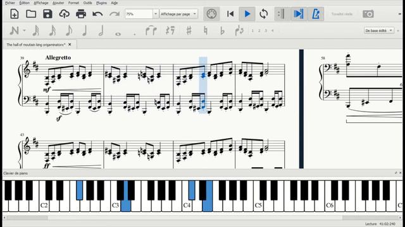Apply a natural accidental
This screenshot has width=405, height=227.
pyautogui.click(x=205, y=31)
